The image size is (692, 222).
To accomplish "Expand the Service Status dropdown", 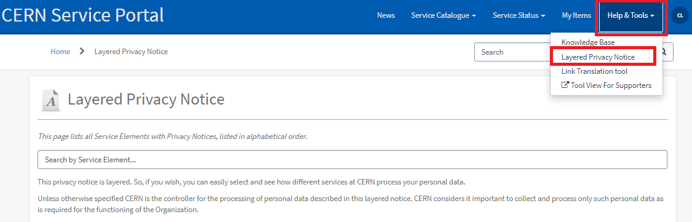I will pyautogui.click(x=519, y=15).
